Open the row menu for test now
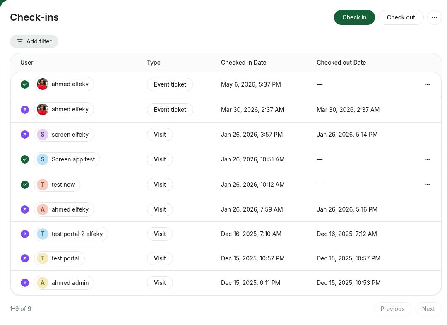447x325 pixels. (x=427, y=185)
